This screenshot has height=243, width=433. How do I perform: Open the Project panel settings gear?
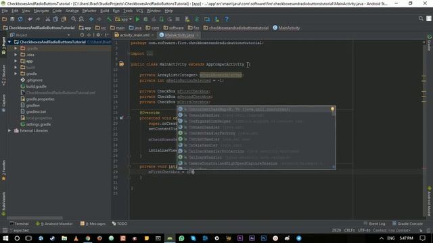click(98, 35)
